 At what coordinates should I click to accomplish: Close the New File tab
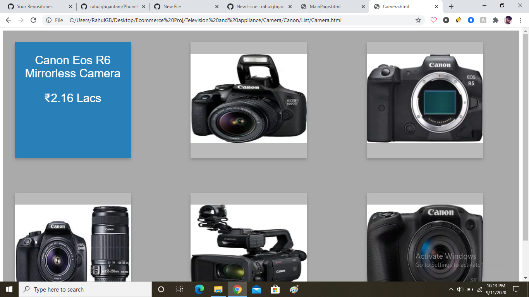coord(216,7)
